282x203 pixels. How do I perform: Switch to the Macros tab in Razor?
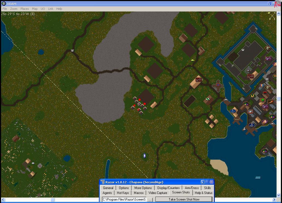pyautogui.click(x=139, y=193)
